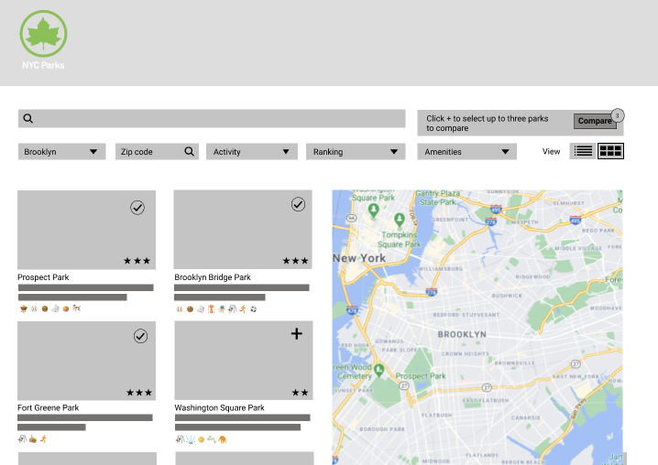Click the restroom icon under Brooklyn Bridge Park
Screen dimensions: 658x465
click(x=201, y=309)
